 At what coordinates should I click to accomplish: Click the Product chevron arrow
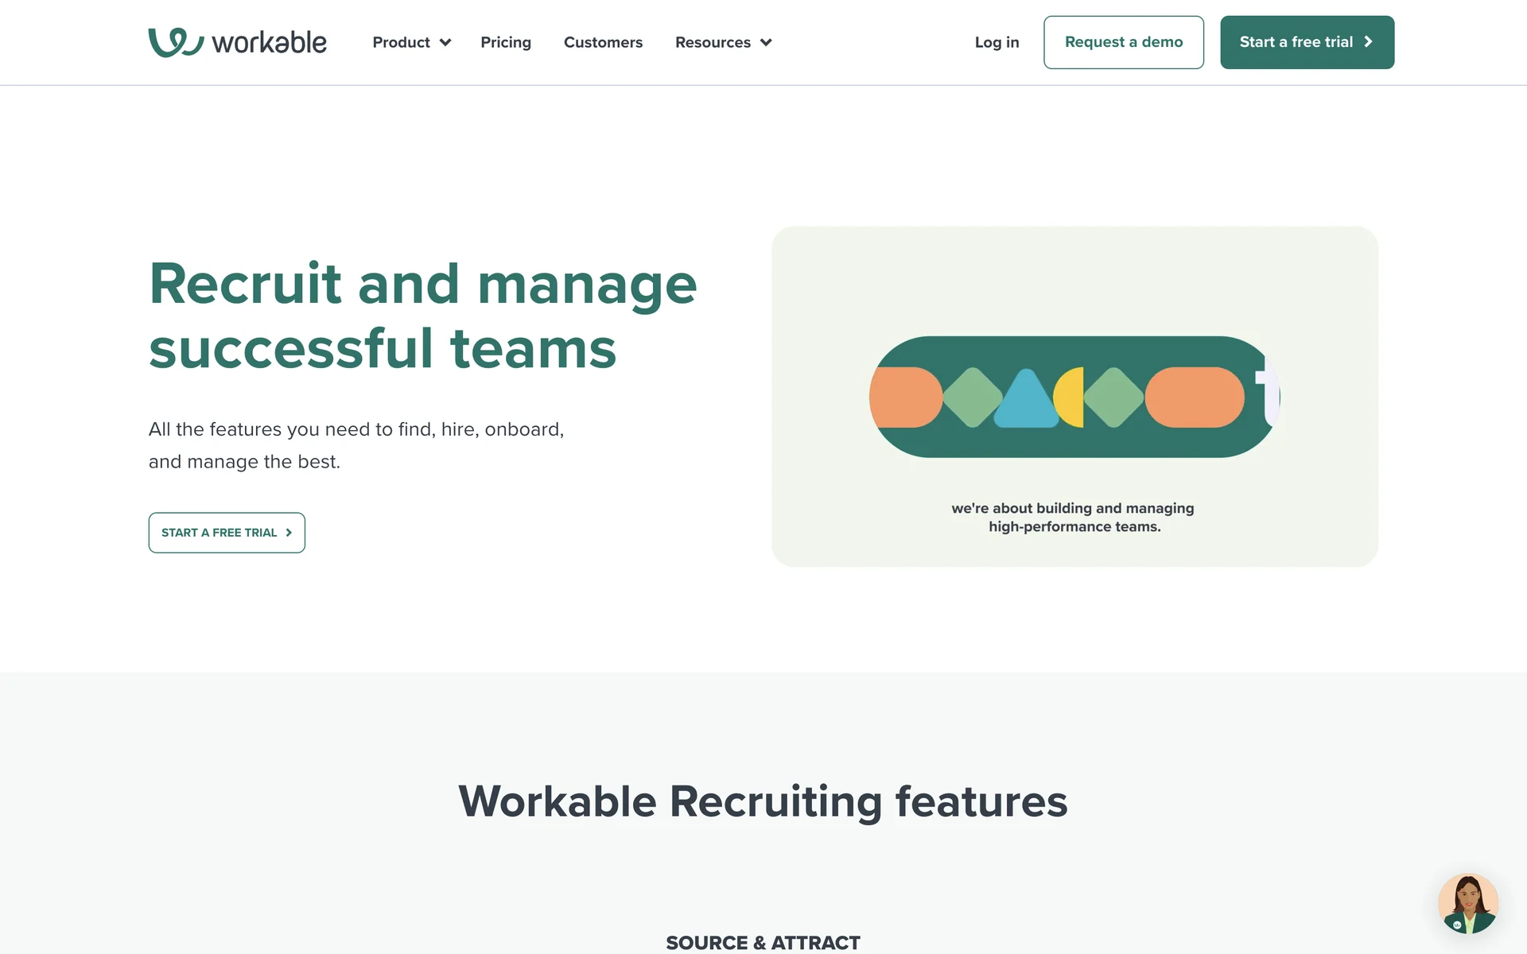[445, 42]
